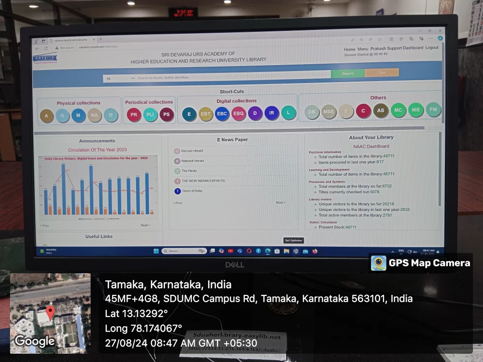
Task: Open the 'PLI' periodical collection shortcut
Action: click(150, 114)
